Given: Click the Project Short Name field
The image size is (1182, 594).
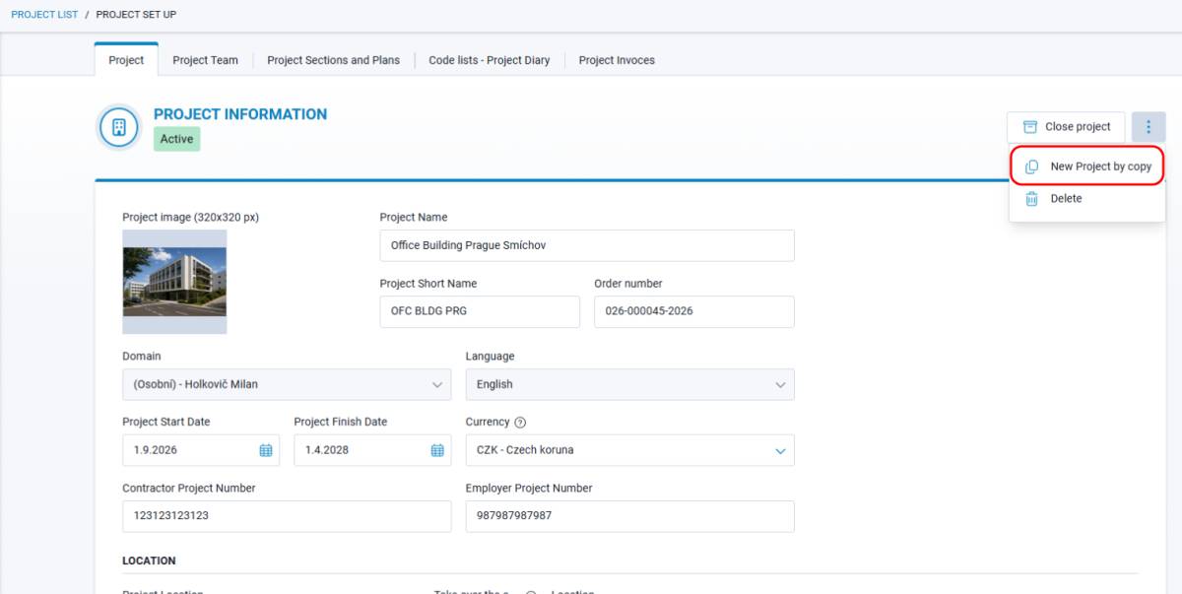Looking at the screenshot, I should [480, 311].
